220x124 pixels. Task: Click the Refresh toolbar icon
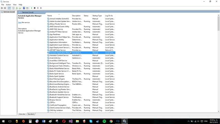17,8
